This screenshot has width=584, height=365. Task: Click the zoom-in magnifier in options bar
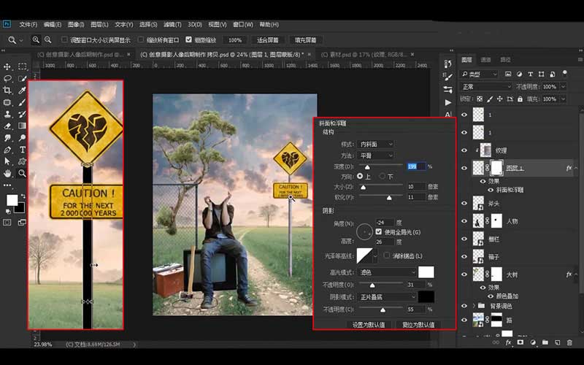pyautogui.click(x=36, y=39)
